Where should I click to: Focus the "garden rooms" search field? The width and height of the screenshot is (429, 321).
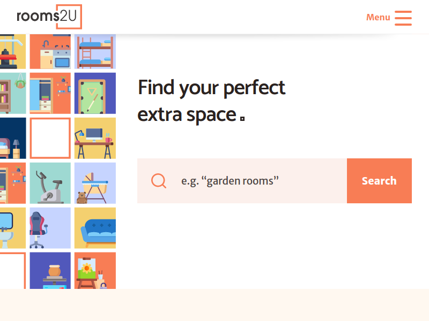coord(257,181)
